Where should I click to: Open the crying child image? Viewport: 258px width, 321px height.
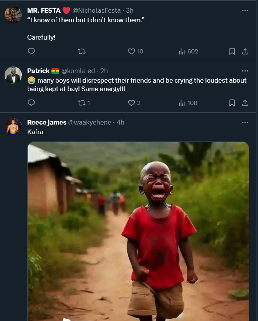(138, 231)
